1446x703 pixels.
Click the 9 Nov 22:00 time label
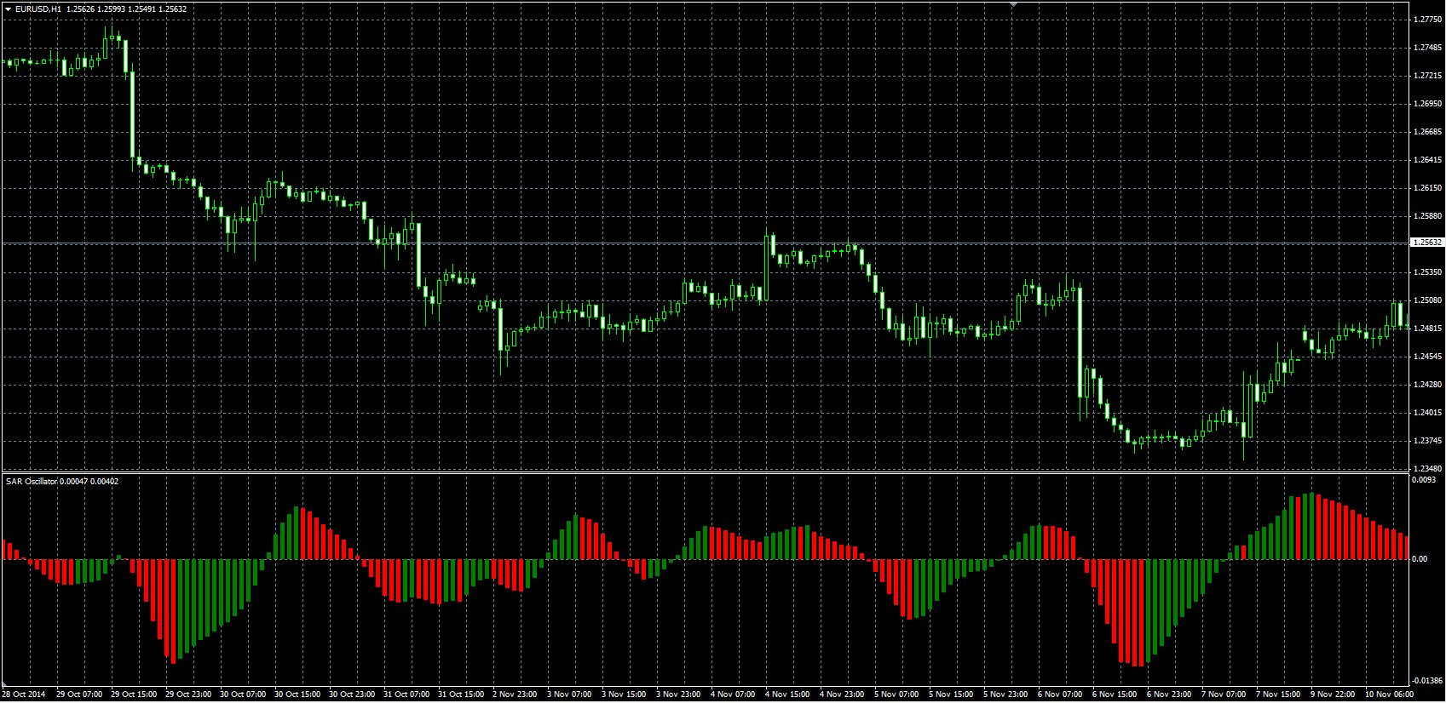[1333, 694]
